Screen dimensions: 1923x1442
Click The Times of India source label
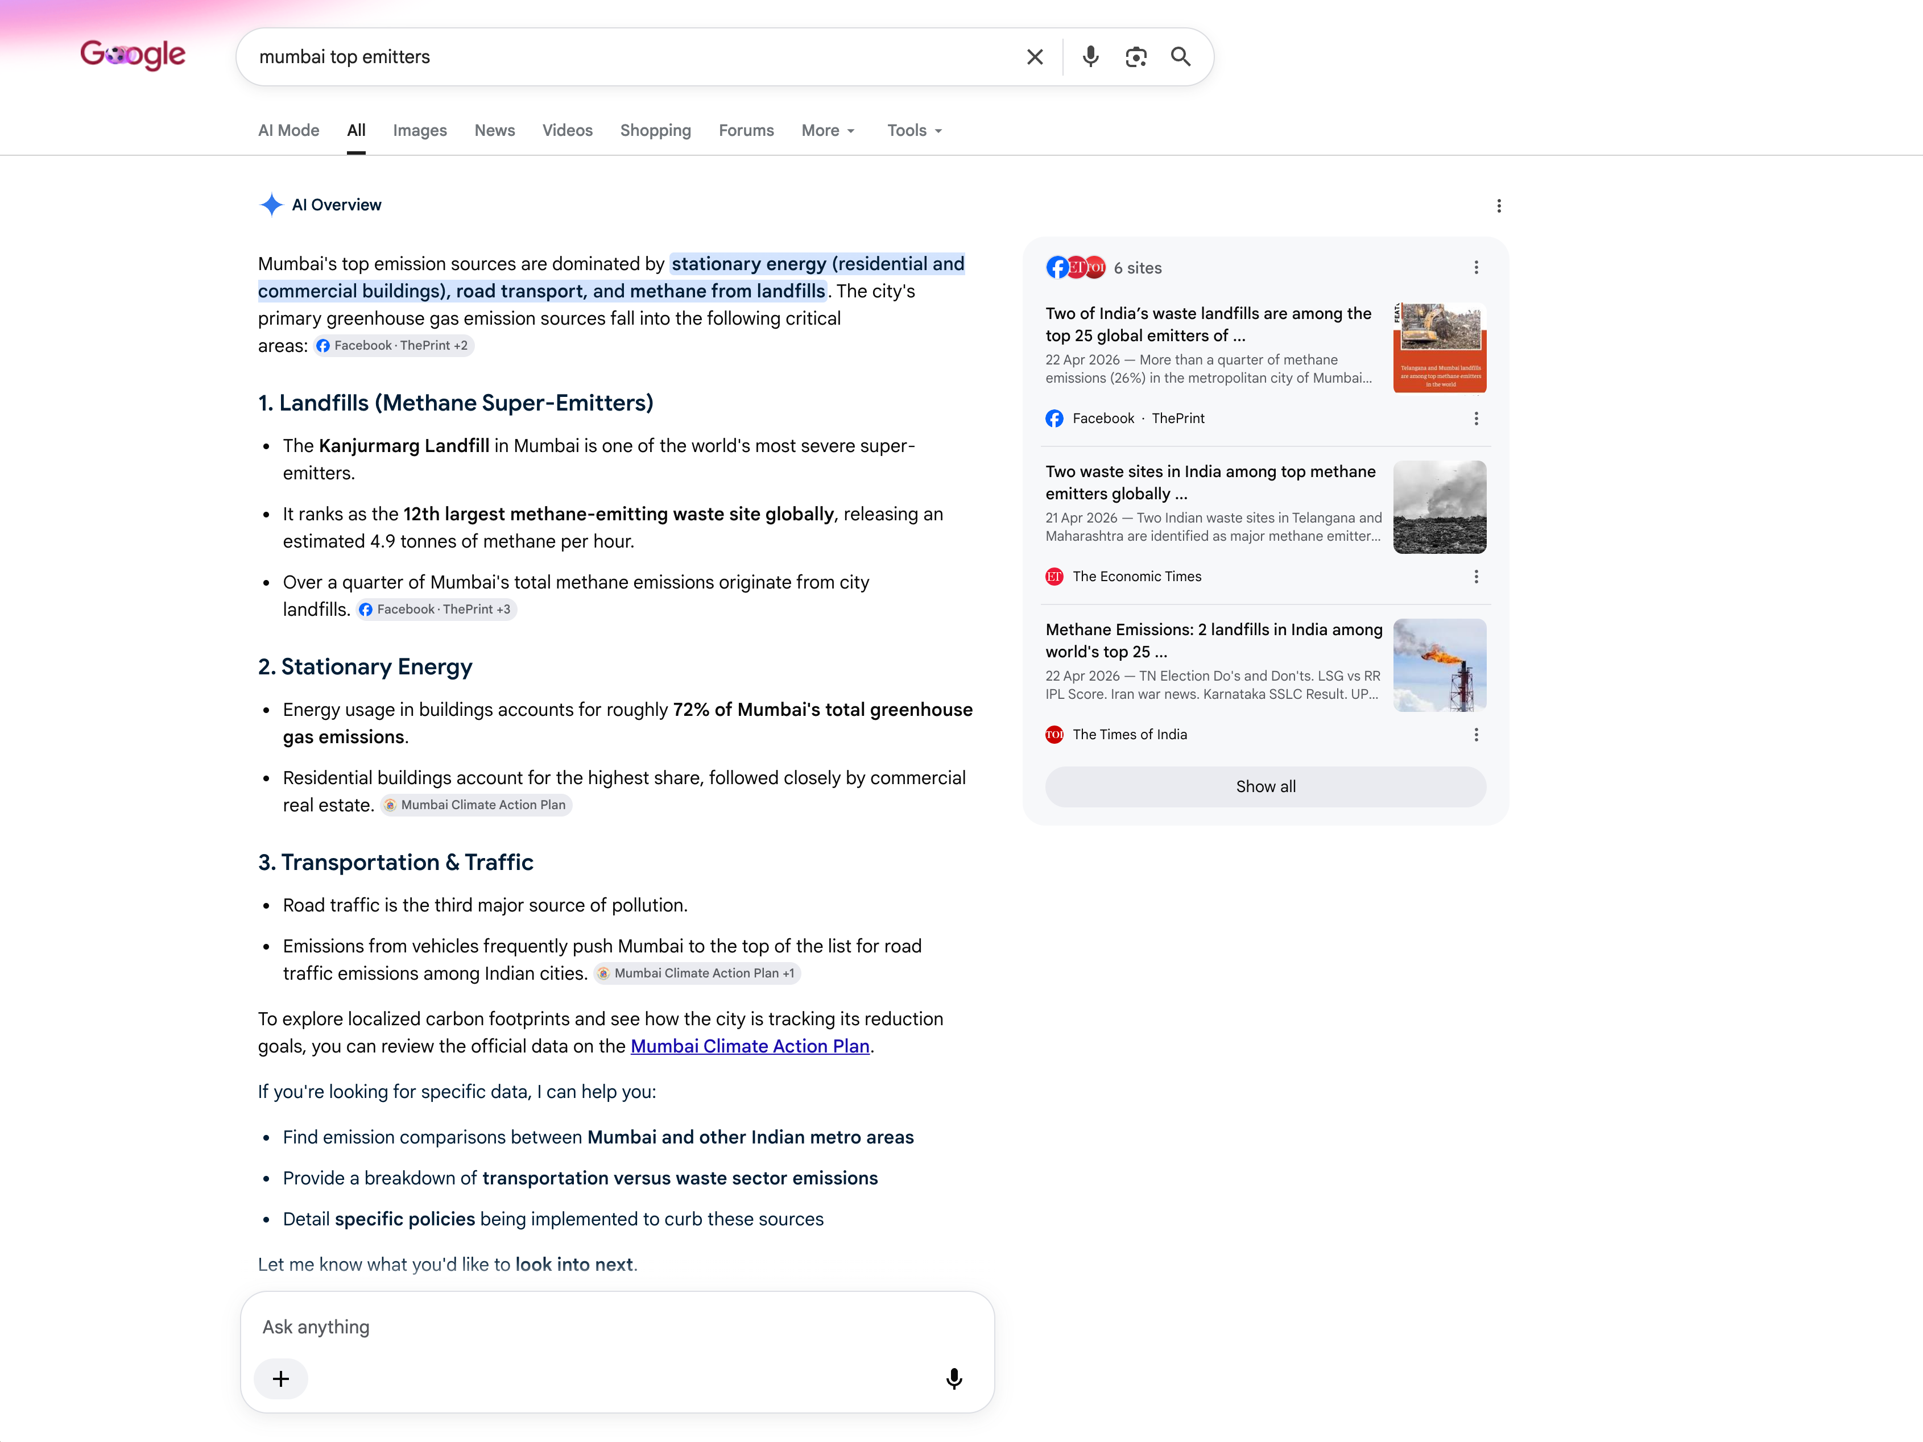click(x=1130, y=735)
